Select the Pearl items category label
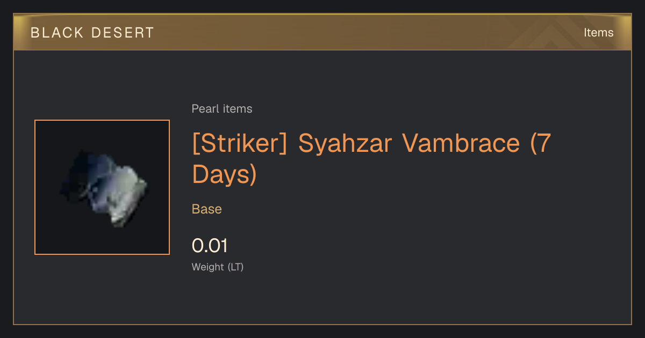The image size is (645, 338). [222, 109]
